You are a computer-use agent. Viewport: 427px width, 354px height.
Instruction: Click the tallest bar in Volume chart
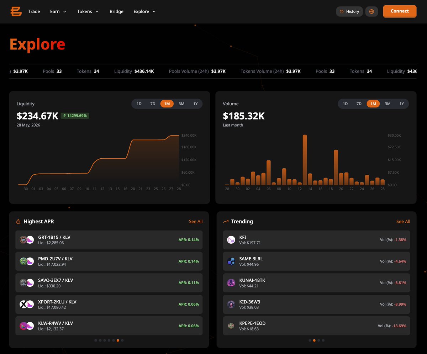[x=305, y=160]
